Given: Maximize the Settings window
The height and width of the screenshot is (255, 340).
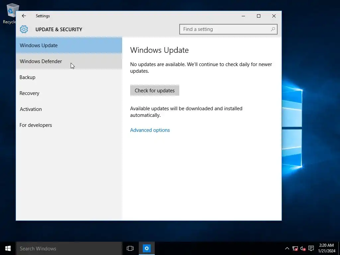Looking at the screenshot, I should coord(258,16).
